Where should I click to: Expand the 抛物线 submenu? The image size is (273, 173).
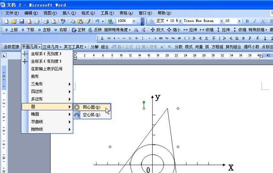47,129
